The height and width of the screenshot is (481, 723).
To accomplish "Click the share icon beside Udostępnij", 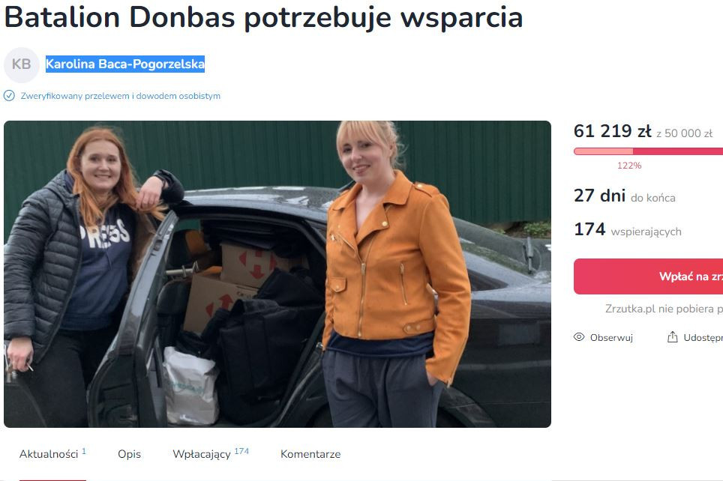I will [672, 337].
